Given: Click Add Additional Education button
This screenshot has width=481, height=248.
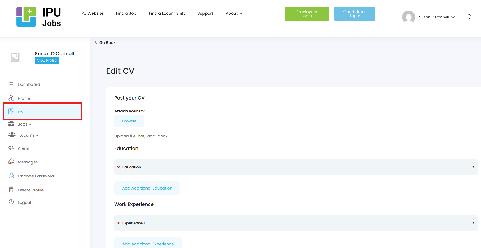Looking at the screenshot, I should (147, 188).
